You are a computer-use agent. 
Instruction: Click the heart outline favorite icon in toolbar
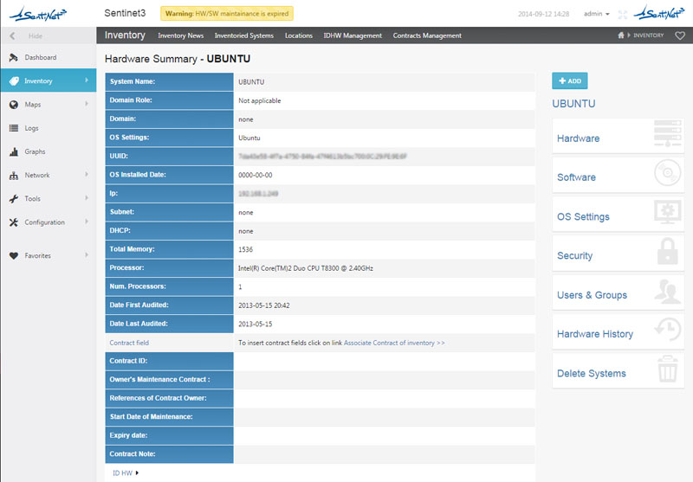pyautogui.click(x=680, y=35)
